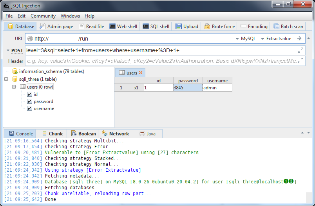
Task: Click the globe icon in URL field
Action: (30, 39)
